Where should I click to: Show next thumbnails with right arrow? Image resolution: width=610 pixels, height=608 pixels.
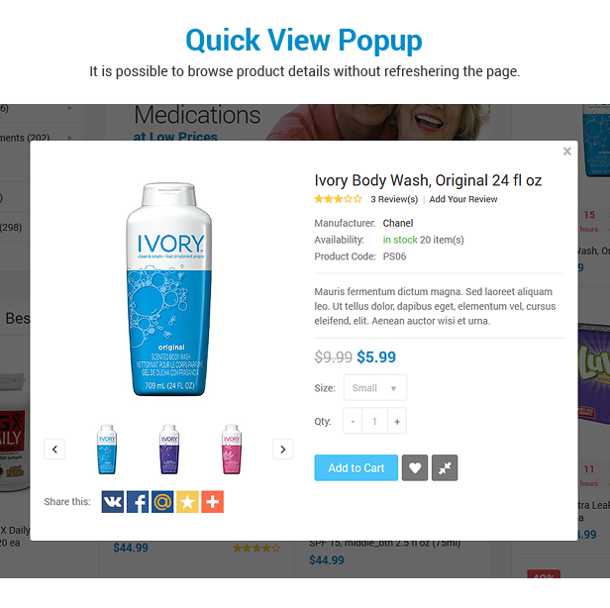(283, 450)
